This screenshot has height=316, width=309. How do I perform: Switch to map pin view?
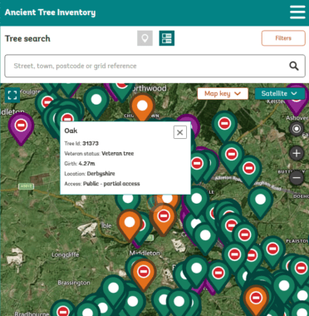coord(145,38)
